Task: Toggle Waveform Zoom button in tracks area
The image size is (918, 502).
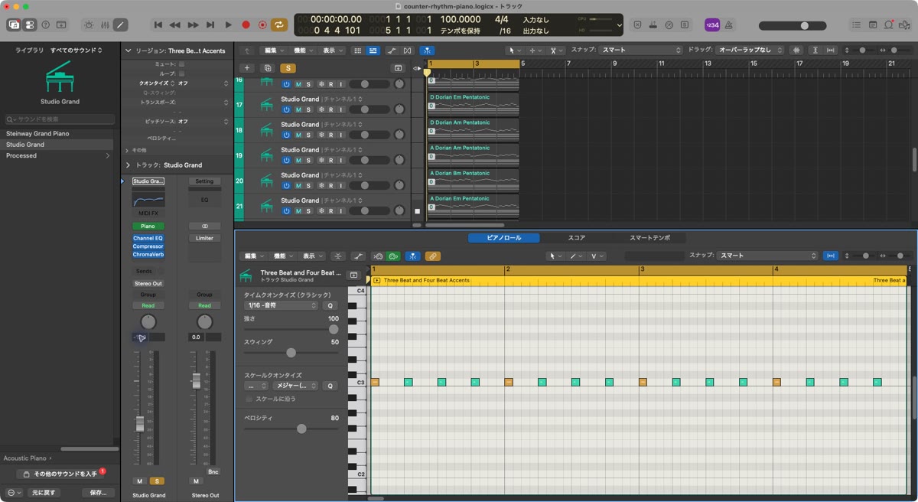Action: click(796, 51)
